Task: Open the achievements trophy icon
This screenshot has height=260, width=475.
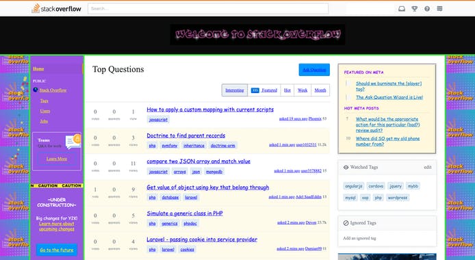Action: (x=414, y=9)
